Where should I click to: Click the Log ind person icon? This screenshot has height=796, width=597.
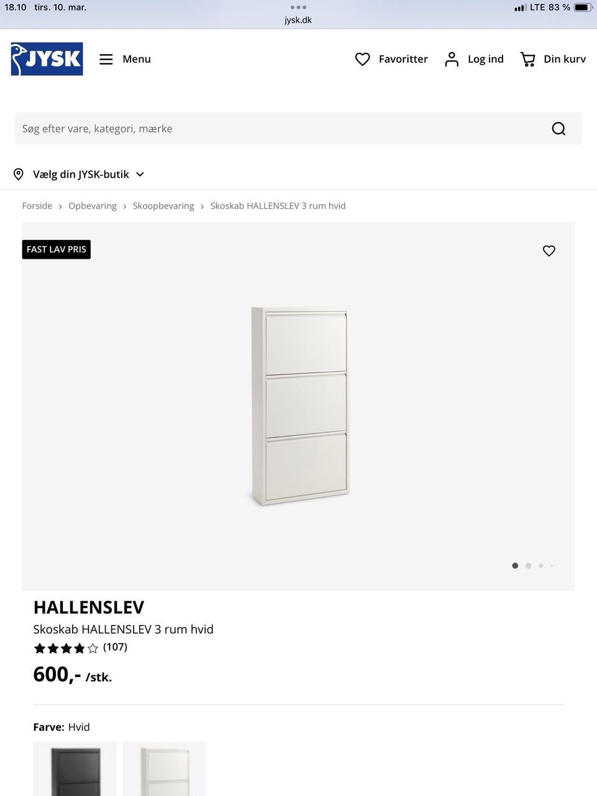[451, 58]
